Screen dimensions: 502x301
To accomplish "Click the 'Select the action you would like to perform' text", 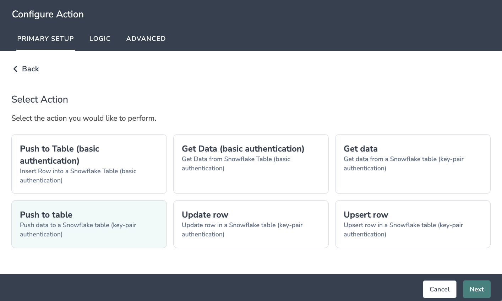I will [84, 118].
